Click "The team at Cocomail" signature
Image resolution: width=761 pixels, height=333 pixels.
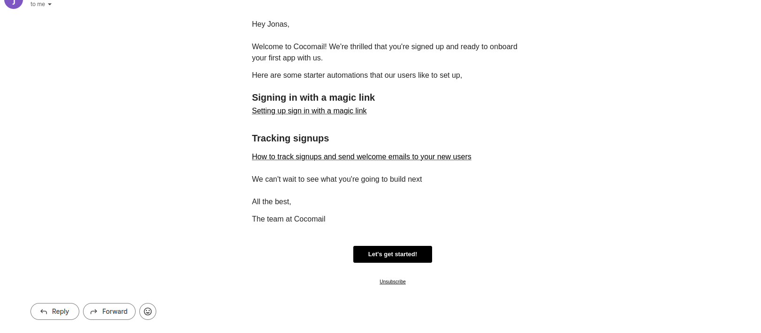coord(288,219)
